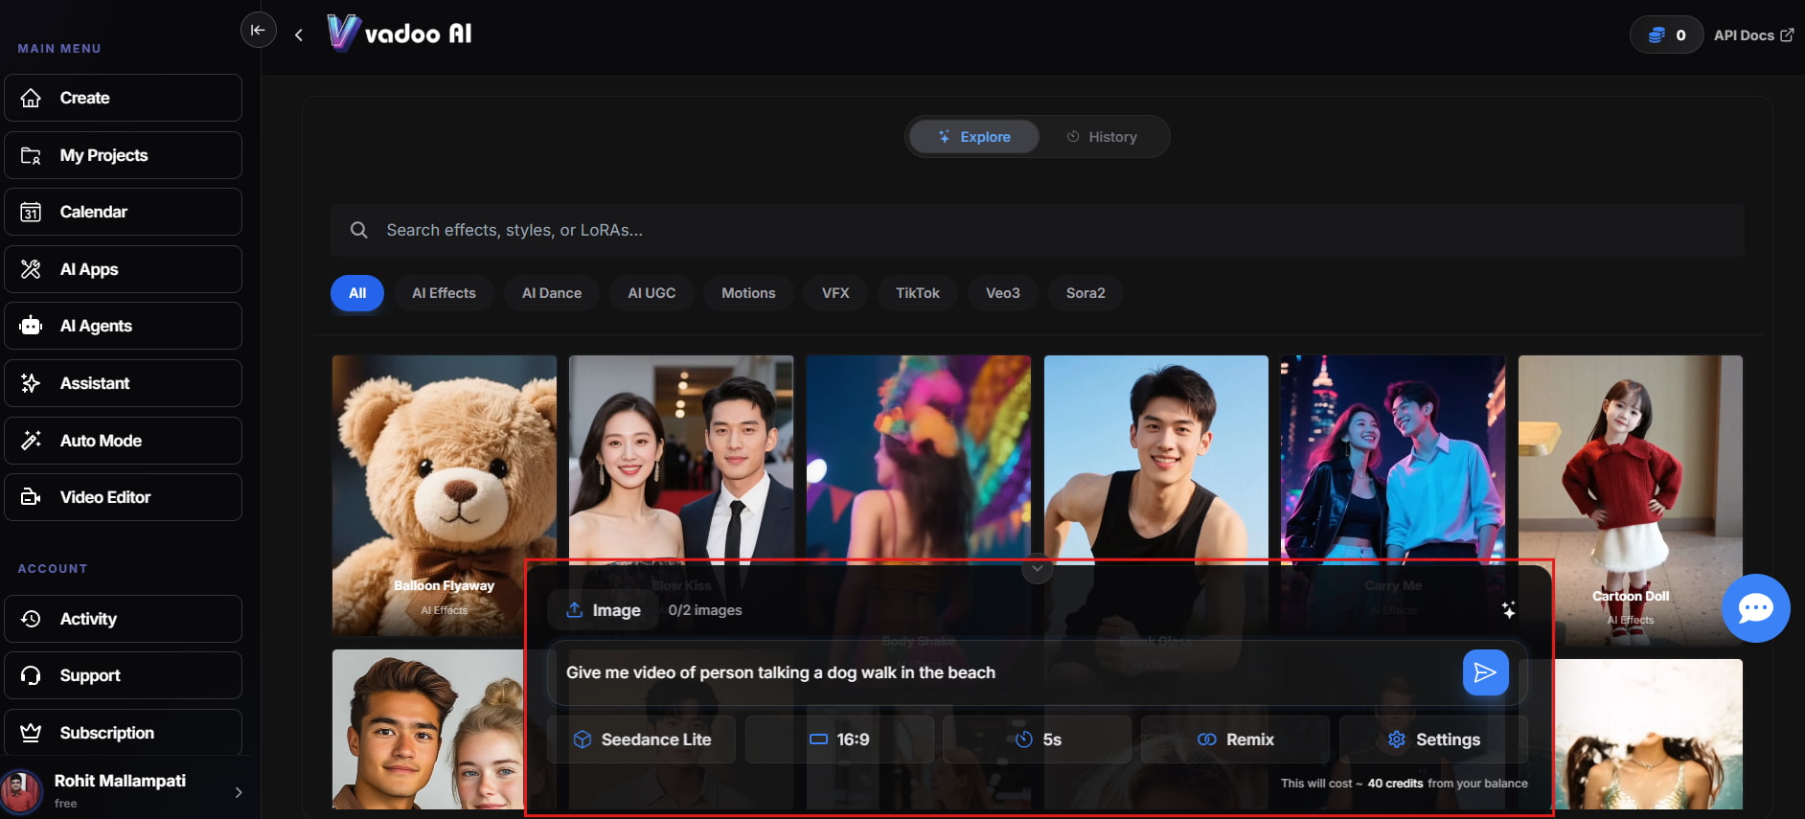This screenshot has width=1805, height=819.
Task: Filter by AI UGC
Action: click(x=651, y=293)
